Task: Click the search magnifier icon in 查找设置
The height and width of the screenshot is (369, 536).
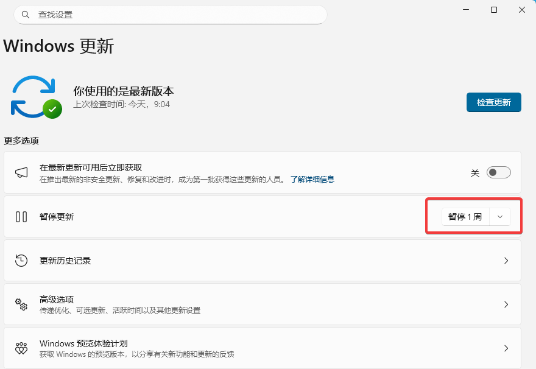Action: tap(25, 14)
